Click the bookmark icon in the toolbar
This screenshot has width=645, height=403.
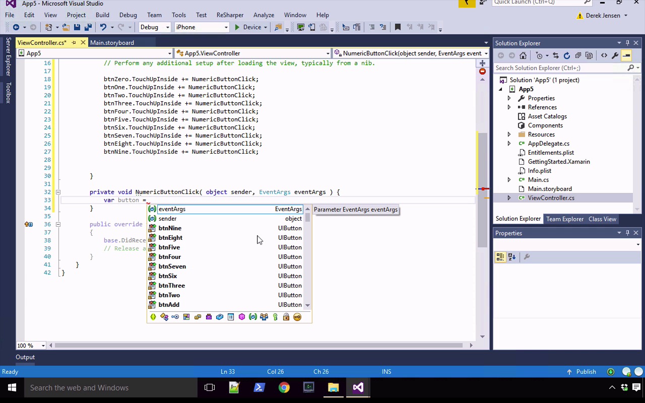(398, 27)
